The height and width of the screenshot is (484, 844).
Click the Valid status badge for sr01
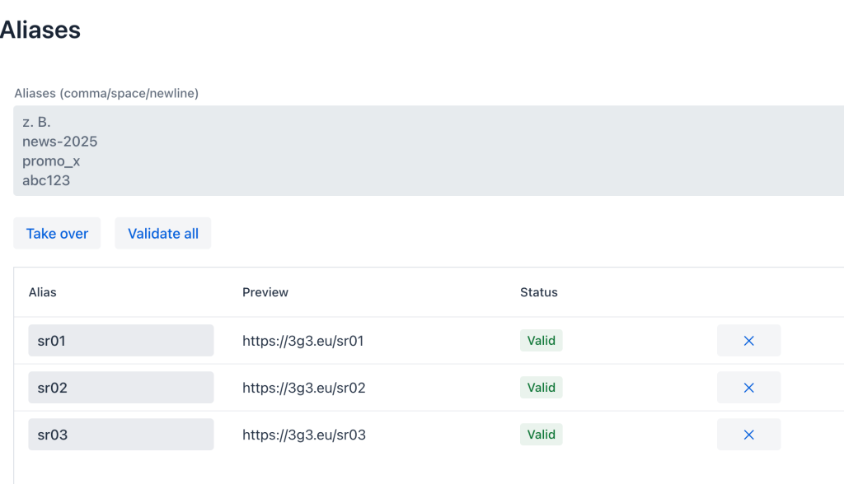point(541,340)
